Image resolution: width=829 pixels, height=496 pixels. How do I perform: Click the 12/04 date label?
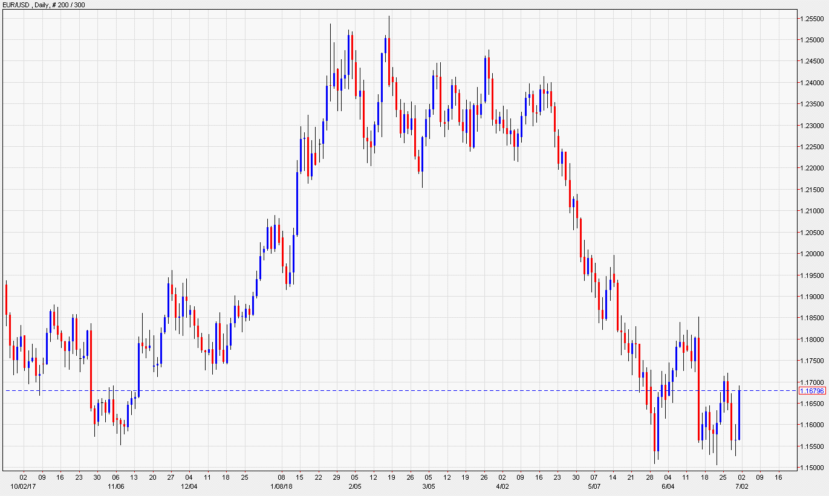tap(189, 486)
